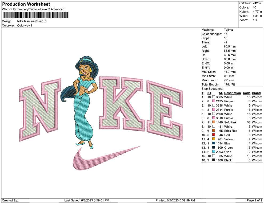The image size is (264, 203).
Task: Click the "Yellow" description text
Action: 229,139
